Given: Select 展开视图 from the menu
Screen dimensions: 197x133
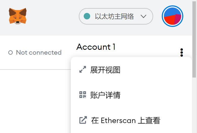Looking at the screenshot, I should click(105, 70).
